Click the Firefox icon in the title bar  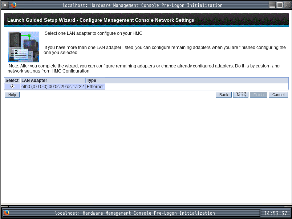tap(13, 5)
